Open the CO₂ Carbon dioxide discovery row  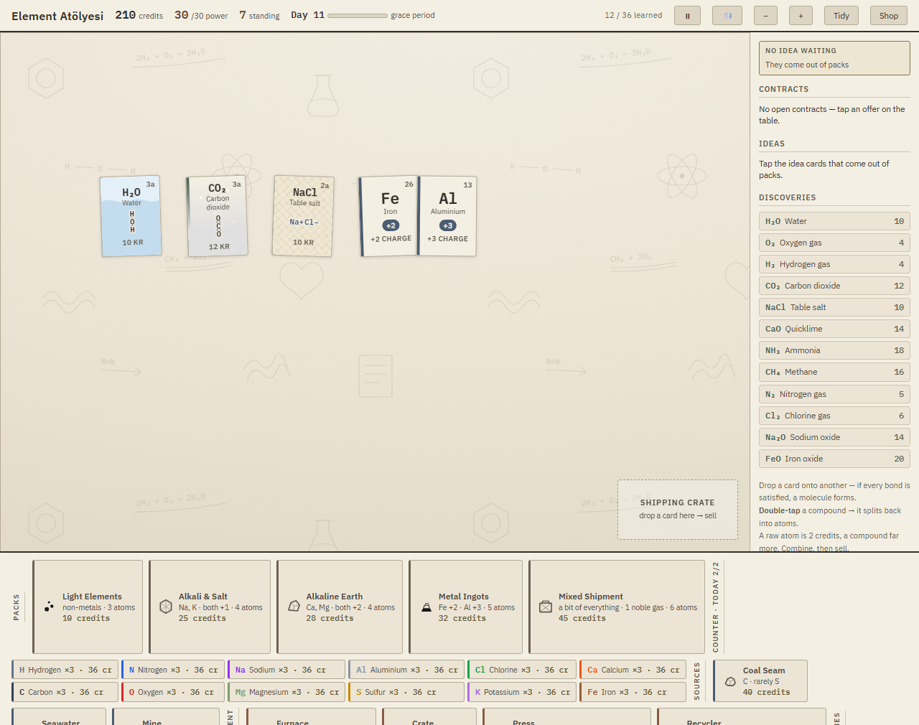[834, 286]
